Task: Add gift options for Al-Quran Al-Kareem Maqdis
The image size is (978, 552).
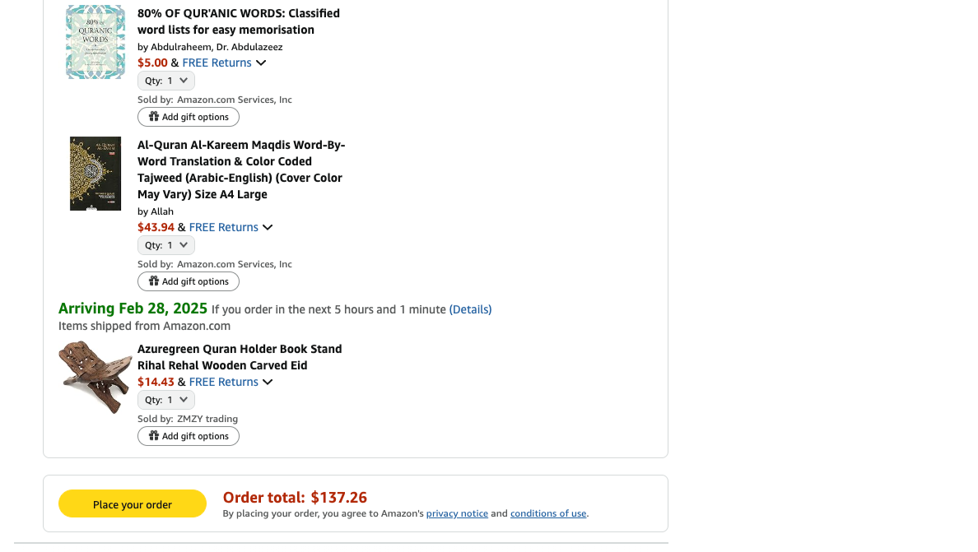Action: [189, 281]
